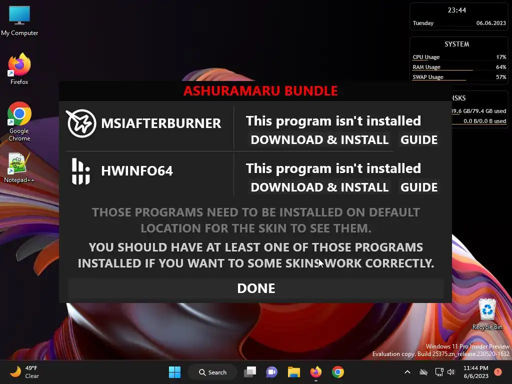Download and install MSIAfterburner
This screenshot has width=512, height=384.
[x=319, y=140]
